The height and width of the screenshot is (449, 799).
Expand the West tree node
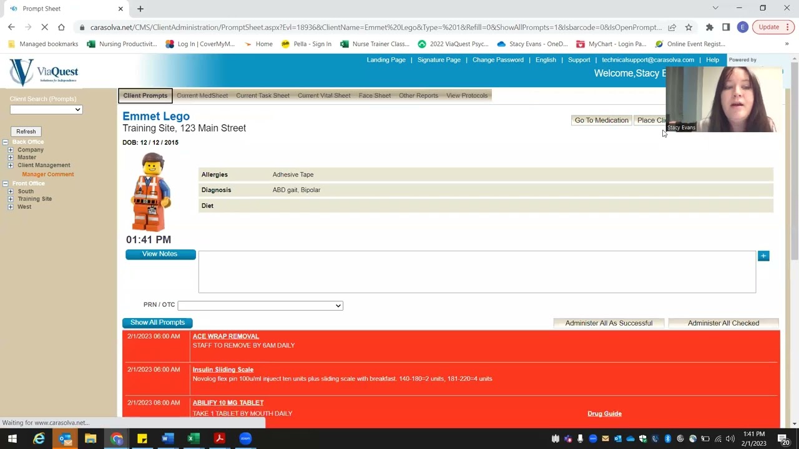click(x=11, y=206)
